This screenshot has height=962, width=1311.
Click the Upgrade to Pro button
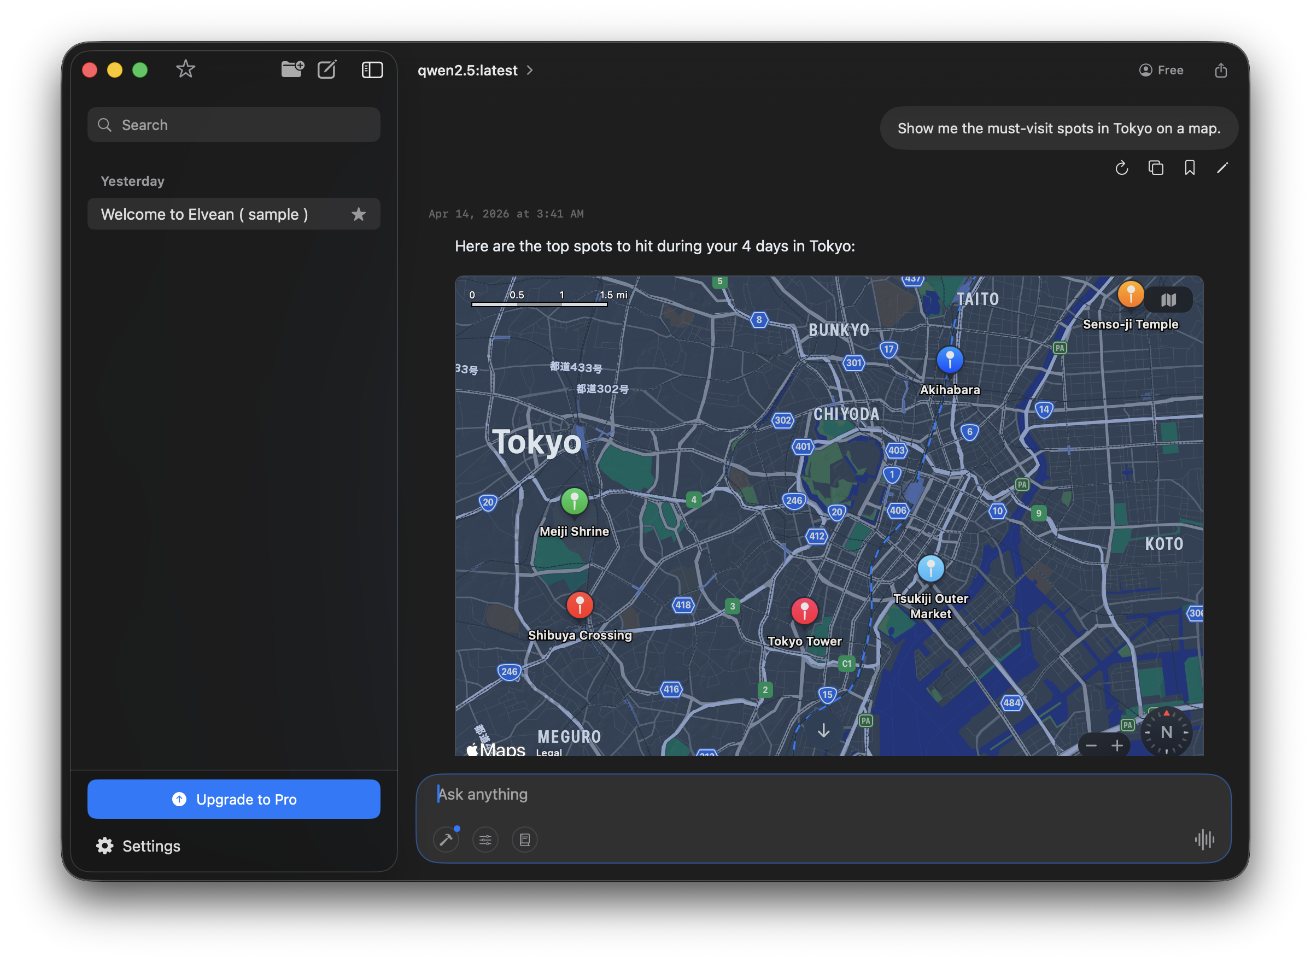233,799
